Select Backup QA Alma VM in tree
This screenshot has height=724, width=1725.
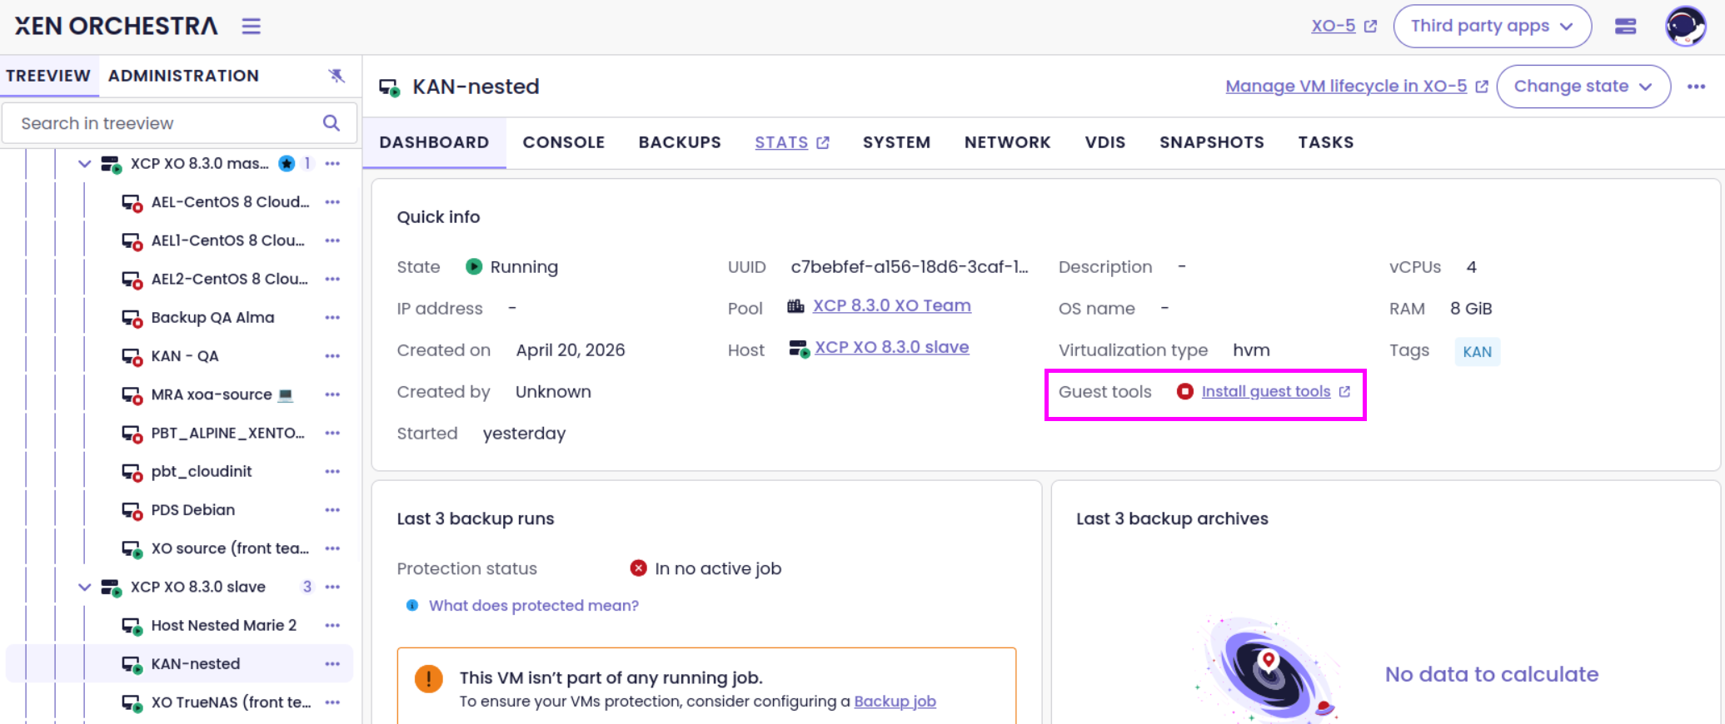[212, 317]
